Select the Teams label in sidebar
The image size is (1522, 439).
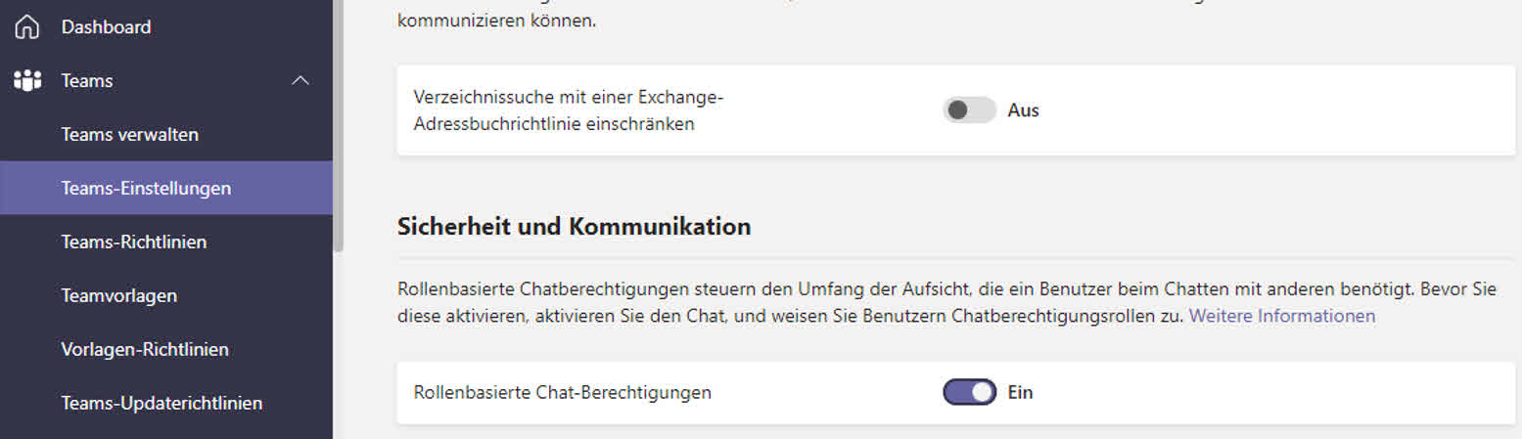87,81
